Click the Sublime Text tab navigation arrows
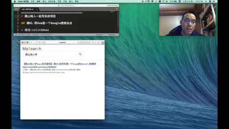229x129 pixels. [16, 9]
